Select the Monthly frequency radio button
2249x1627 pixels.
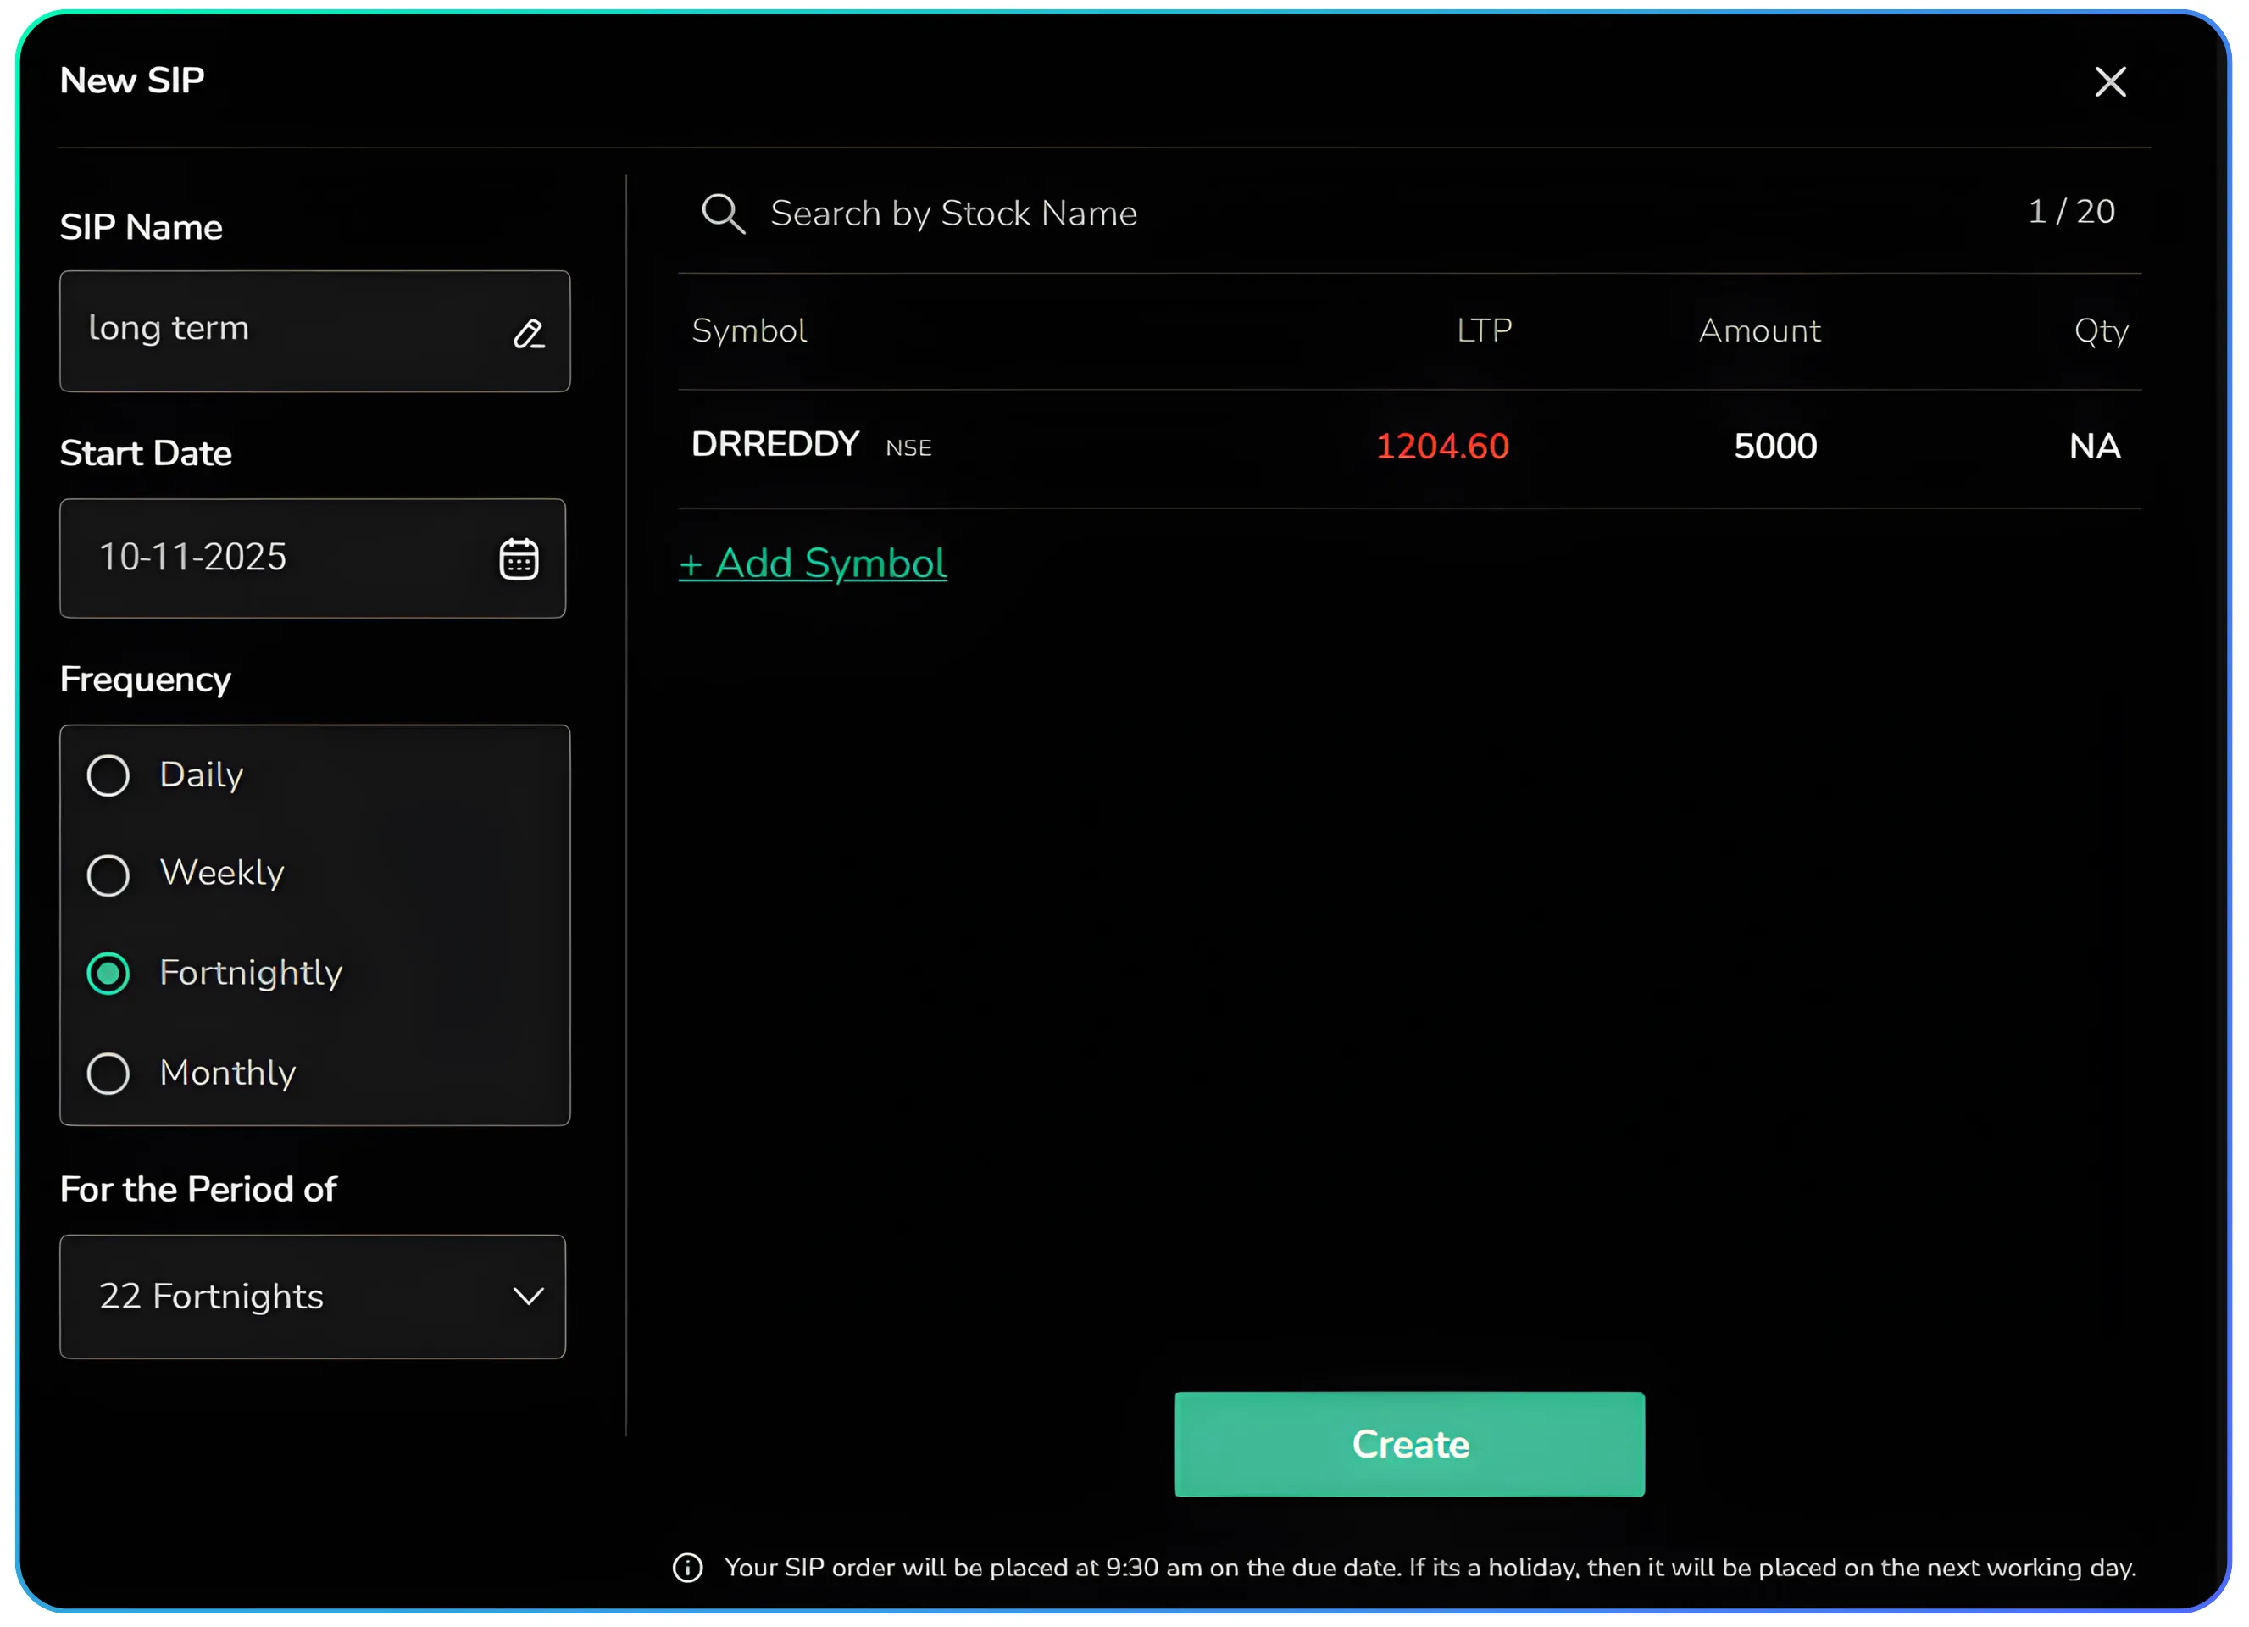point(108,1073)
